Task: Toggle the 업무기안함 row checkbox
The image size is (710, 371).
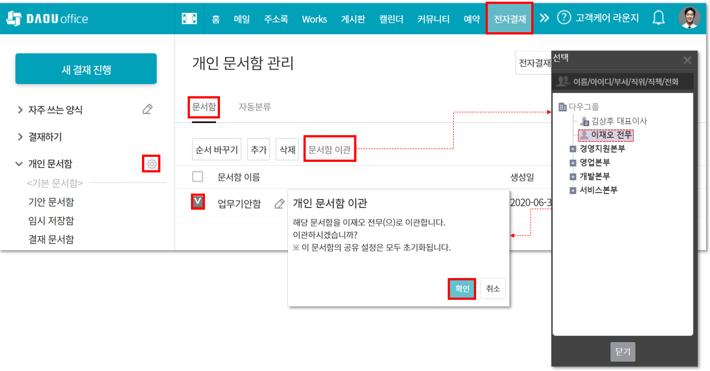Action: pyautogui.click(x=198, y=201)
